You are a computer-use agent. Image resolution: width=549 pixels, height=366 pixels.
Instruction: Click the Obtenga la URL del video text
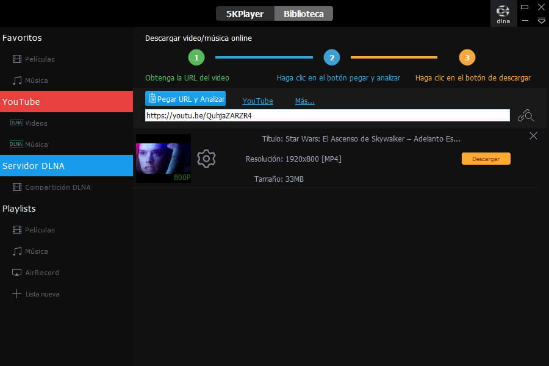coord(187,77)
